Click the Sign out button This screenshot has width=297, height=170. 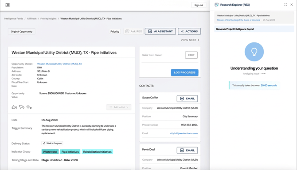point(199,5)
